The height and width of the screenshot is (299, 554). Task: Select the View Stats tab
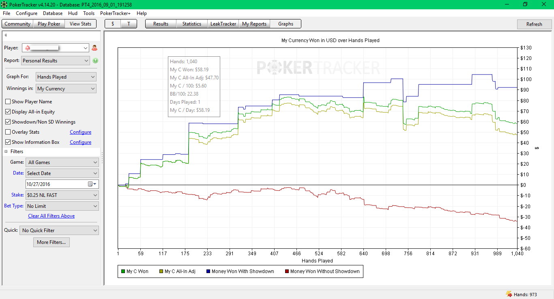[x=80, y=24]
